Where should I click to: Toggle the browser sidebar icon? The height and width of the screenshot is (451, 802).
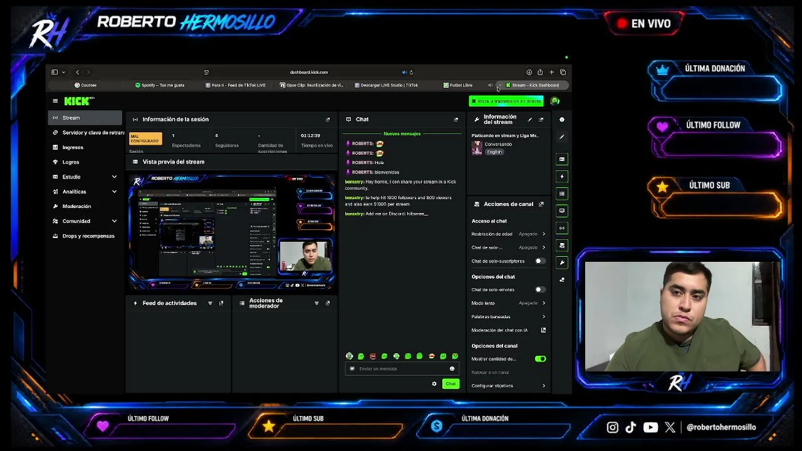[x=55, y=72]
